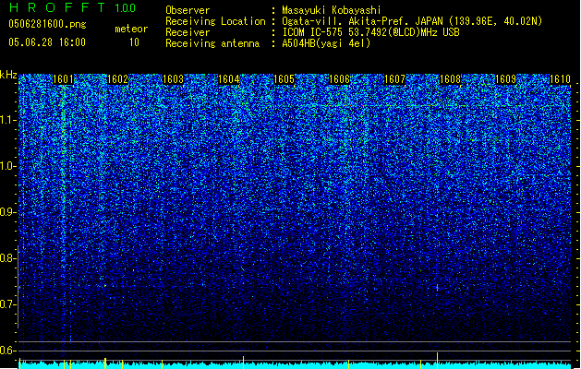The width and height of the screenshot is (581, 369).
Task: Select the 0.9 frequency axis label
Action: coord(7,212)
